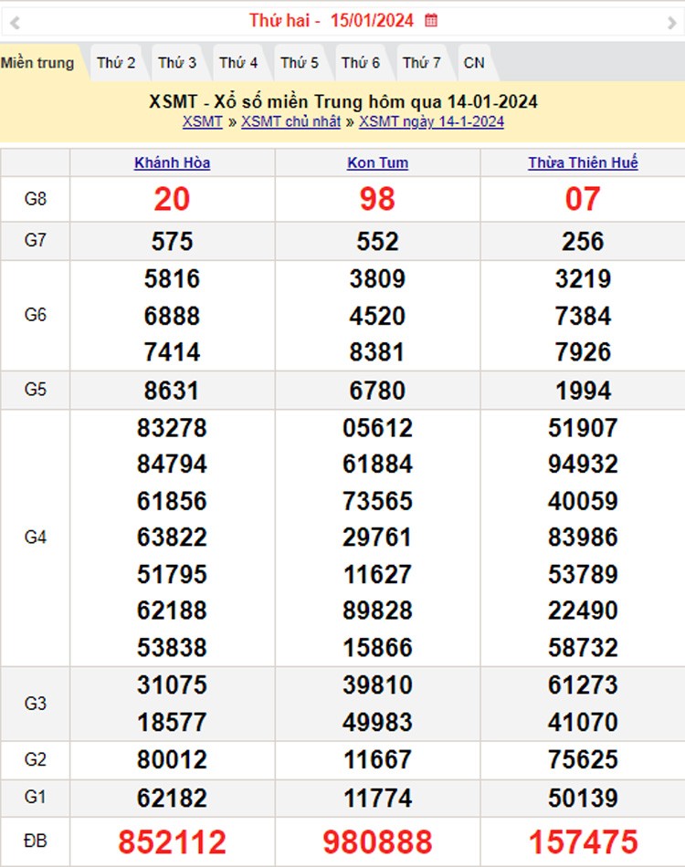Switch to the Thứ 2 tab
685x867 pixels.
click(x=116, y=63)
